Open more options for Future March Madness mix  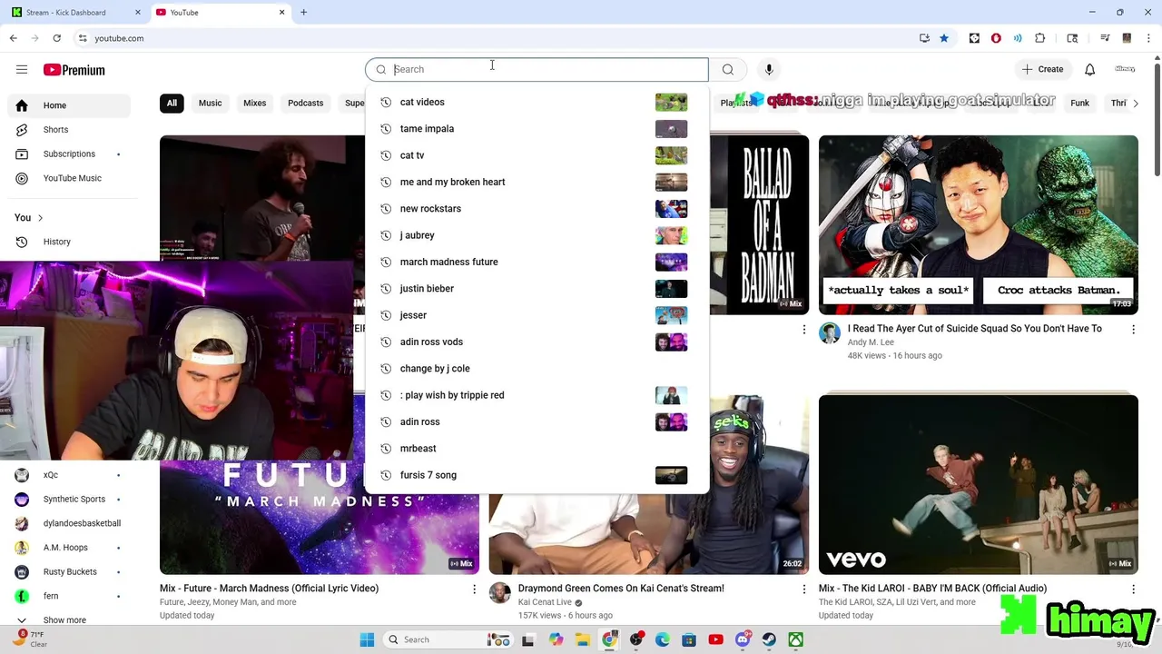point(474,589)
